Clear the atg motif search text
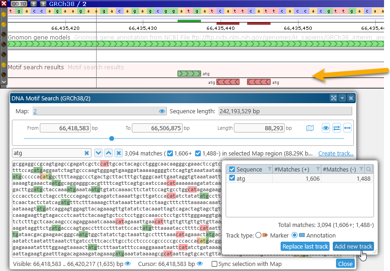 point(87,153)
